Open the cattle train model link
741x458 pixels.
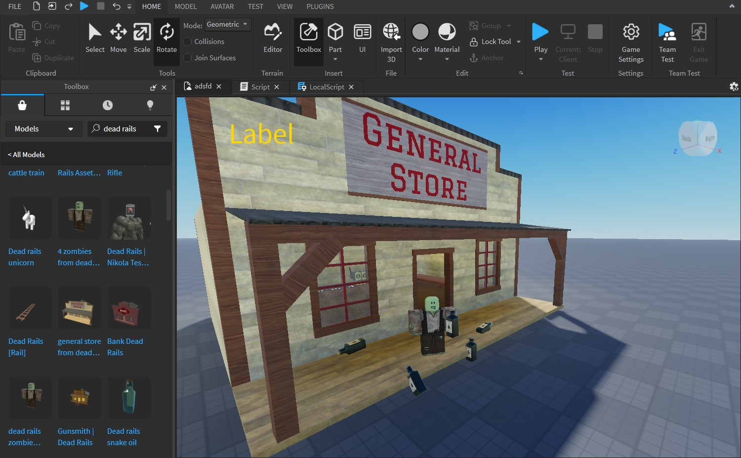pos(26,173)
